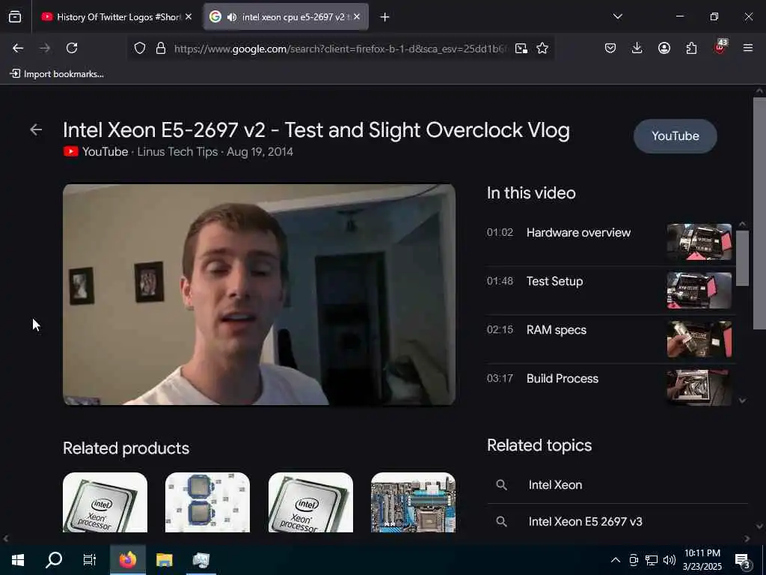Close the History Of Twitter Logos tab
This screenshot has height=575, width=766.
[189, 16]
